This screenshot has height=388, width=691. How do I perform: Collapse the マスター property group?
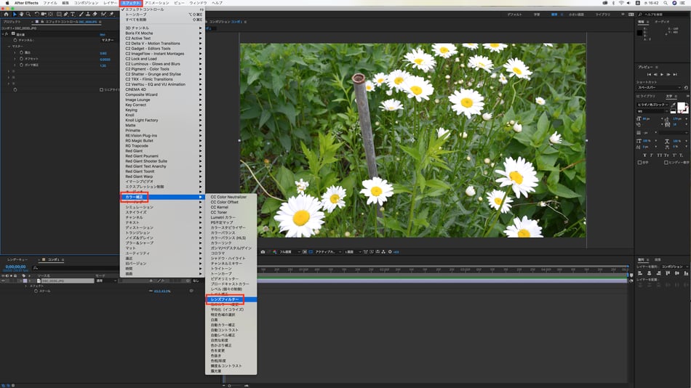(8, 47)
